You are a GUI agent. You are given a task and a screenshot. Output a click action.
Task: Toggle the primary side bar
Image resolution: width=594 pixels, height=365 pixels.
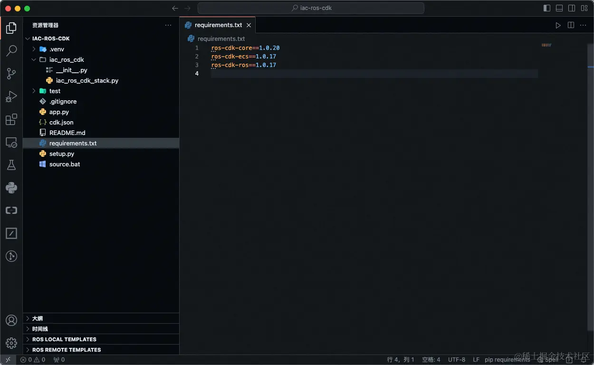(547, 8)
